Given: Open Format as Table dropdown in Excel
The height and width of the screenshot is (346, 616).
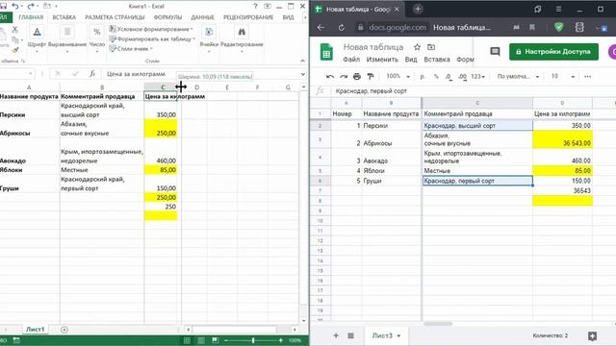Looking at the screenshot, I should (x=152, y=38).
